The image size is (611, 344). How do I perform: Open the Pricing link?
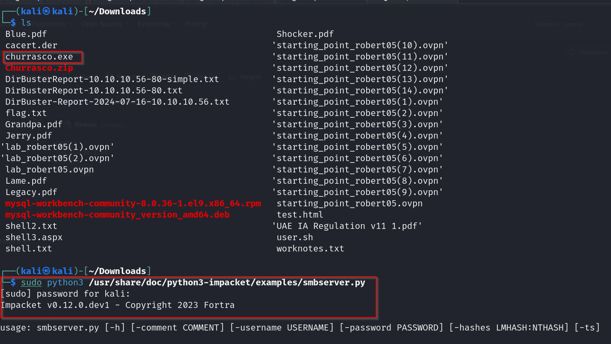click(x=196, y=24)
